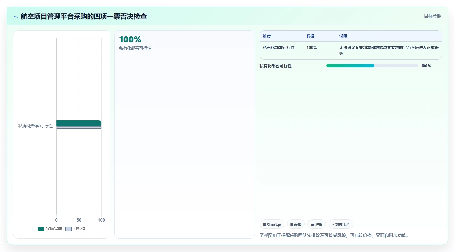Click the green 实际完成 chart bar
This screenshot has width=455, height=252.
(79, 123)
